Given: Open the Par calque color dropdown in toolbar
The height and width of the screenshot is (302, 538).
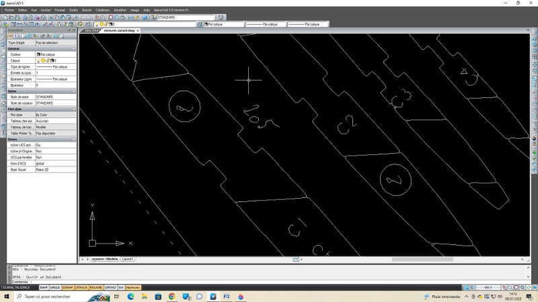Looking at the screenshot, I should pos(224,24).
